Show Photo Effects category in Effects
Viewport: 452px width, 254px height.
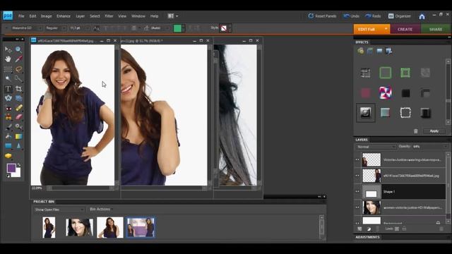379,51
